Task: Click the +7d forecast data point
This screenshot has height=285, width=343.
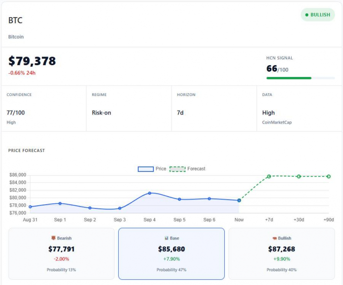Action: point(269,176)
